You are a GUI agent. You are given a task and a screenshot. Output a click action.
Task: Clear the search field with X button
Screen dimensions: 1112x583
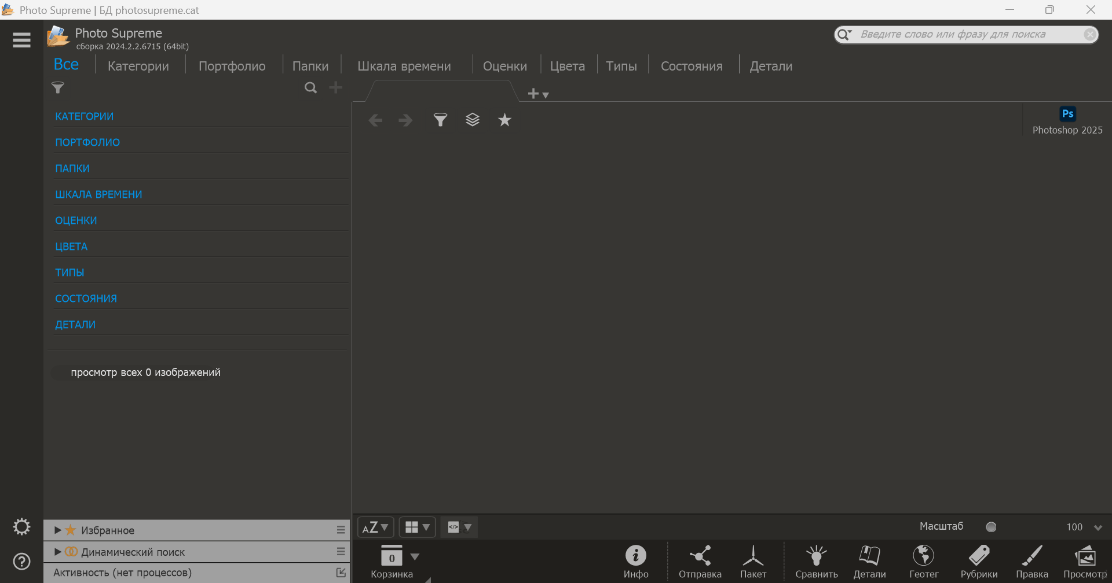tap(1089, 35)
